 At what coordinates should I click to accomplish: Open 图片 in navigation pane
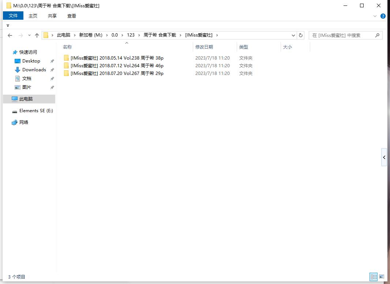click(27, 87)
